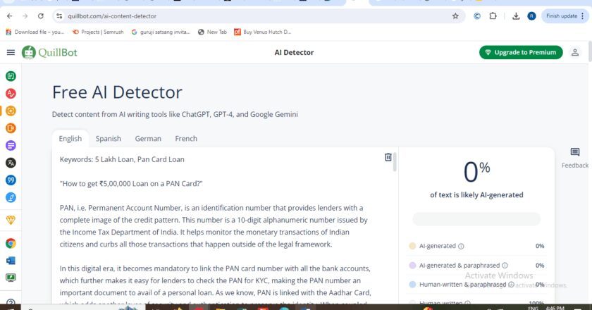
Task: Open the Citation Generator quote icon
Action: click(x=11, y=180)
